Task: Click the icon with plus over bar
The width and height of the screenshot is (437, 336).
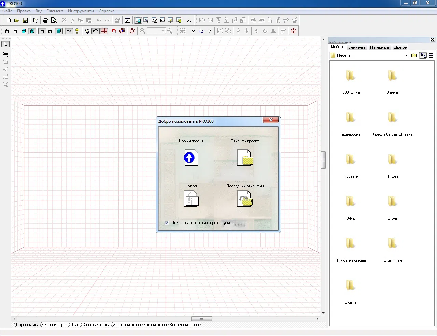Action: tap(193, 31)
